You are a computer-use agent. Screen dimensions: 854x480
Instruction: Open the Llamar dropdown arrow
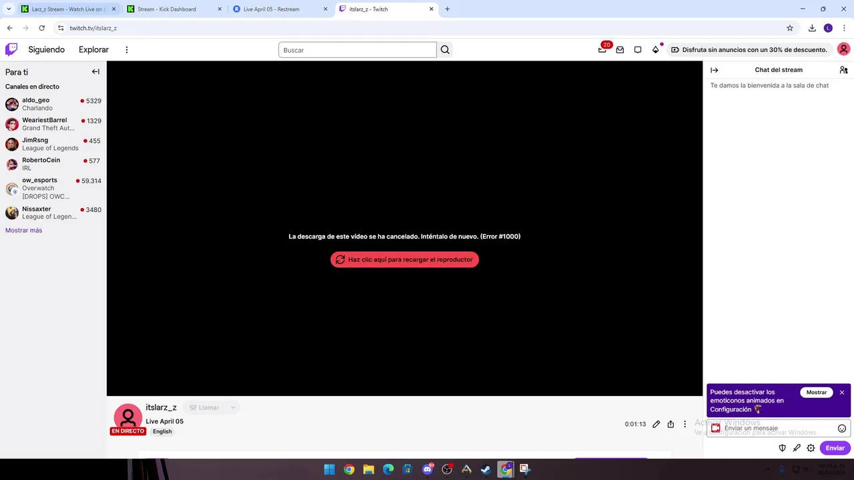coord(233,407)
